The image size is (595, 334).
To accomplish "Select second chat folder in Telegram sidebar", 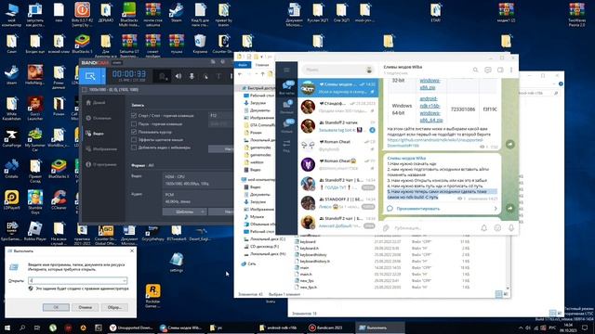I will [286, 107].
